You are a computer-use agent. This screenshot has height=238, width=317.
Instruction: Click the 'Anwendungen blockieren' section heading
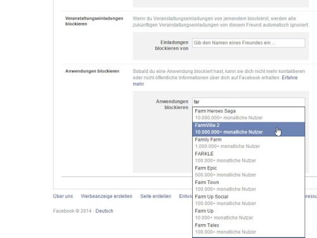tap(92, 71)
